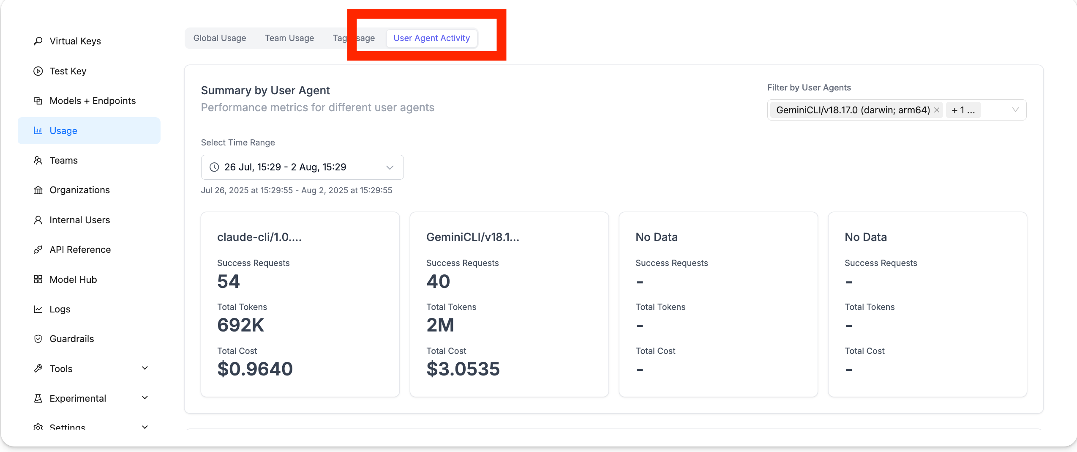1077x452 pixels.
Task: Select the User Agent Activity tab
Action: (431, 38)
